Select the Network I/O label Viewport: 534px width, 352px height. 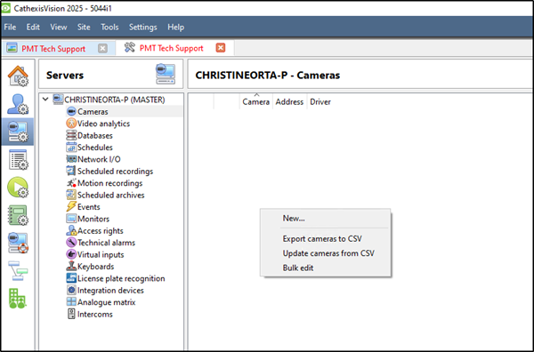99,159
